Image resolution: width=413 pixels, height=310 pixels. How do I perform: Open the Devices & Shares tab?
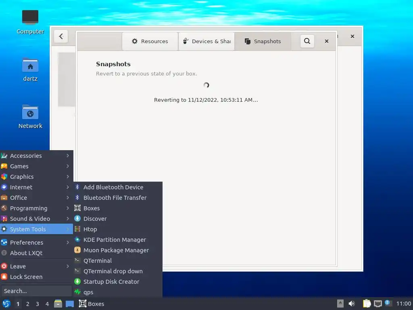click(207, 42)
